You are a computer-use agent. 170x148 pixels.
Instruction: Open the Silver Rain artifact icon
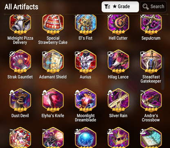pyautogui.click(x=118, y=100)
